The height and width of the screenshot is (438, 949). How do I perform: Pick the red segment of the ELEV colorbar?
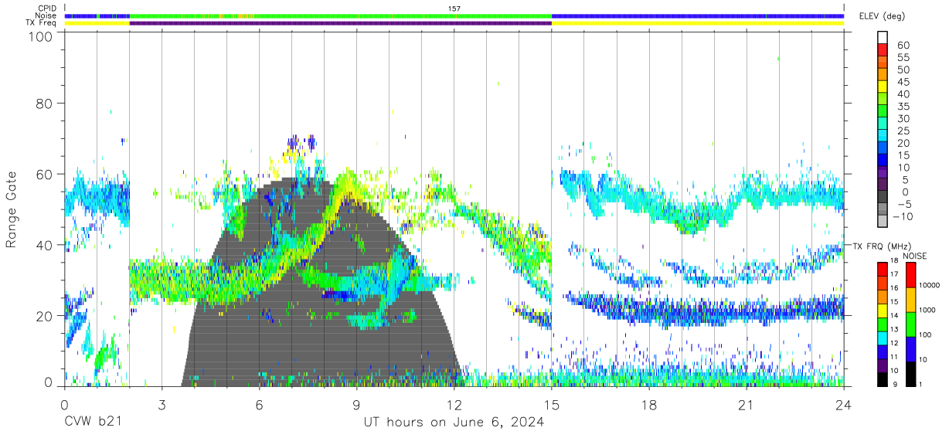883,50
